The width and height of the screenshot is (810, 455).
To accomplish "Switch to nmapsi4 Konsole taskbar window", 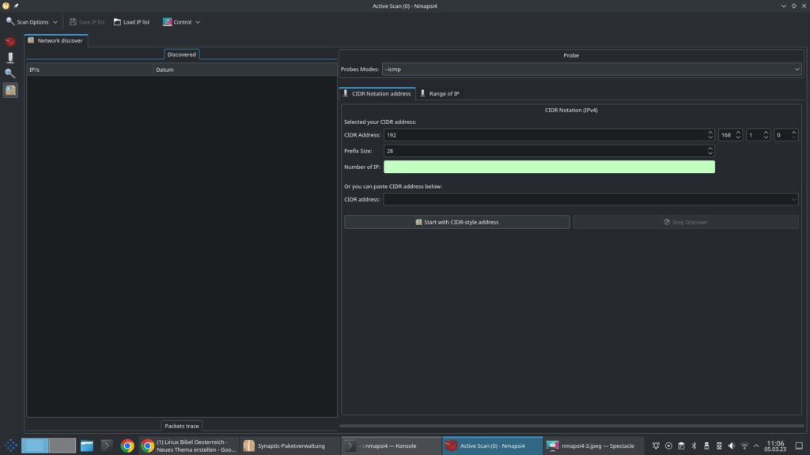I will coord(391,446).
